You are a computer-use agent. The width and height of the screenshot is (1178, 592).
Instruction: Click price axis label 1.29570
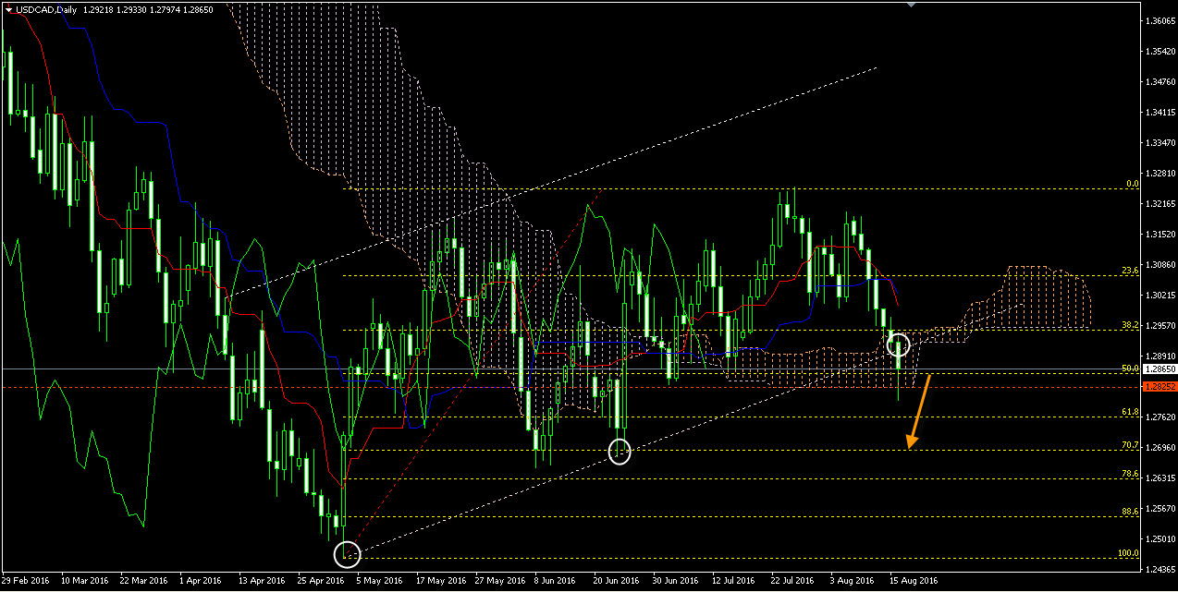tap(1160, 325)
